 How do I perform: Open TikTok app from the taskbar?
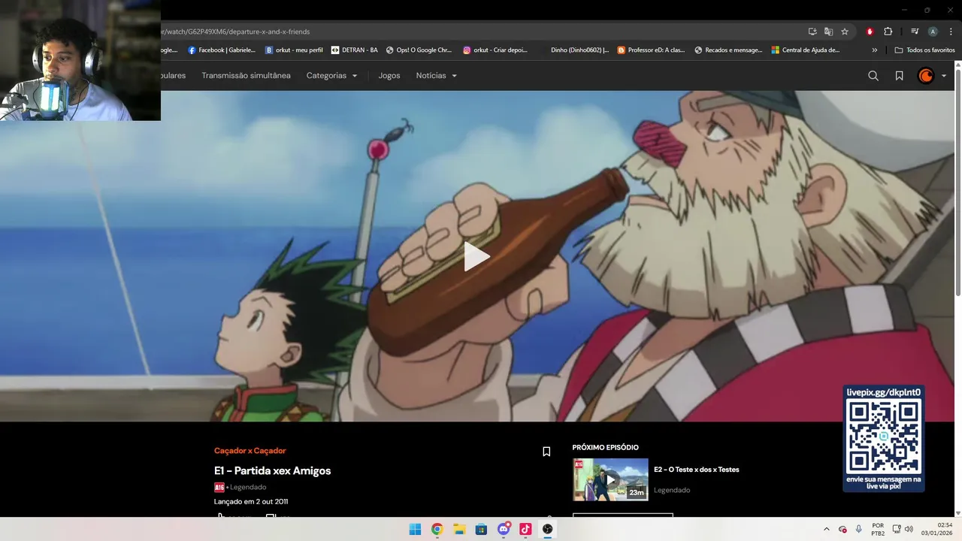pos(525,529)
